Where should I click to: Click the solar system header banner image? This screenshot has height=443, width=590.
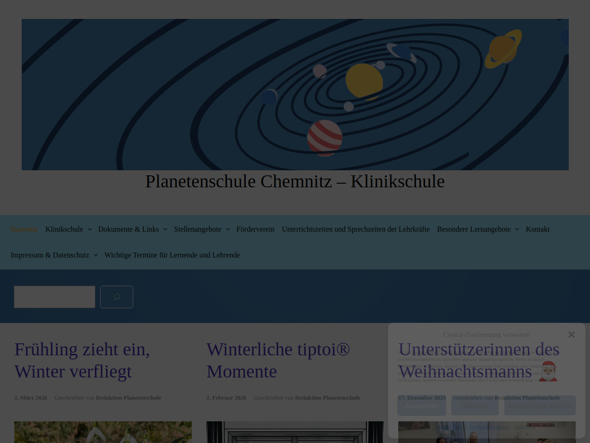(x=295, y=95)
